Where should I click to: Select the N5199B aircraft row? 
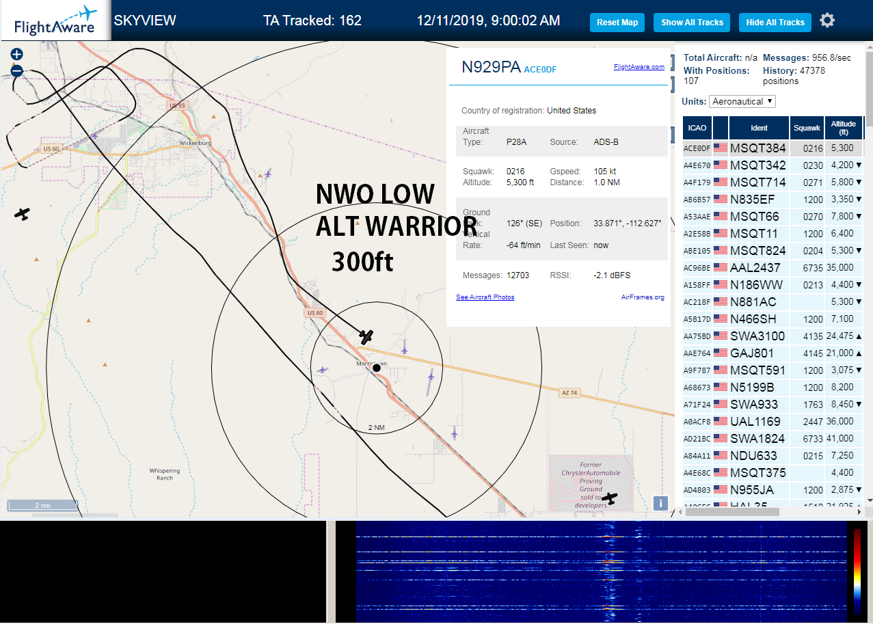[773, 388]
